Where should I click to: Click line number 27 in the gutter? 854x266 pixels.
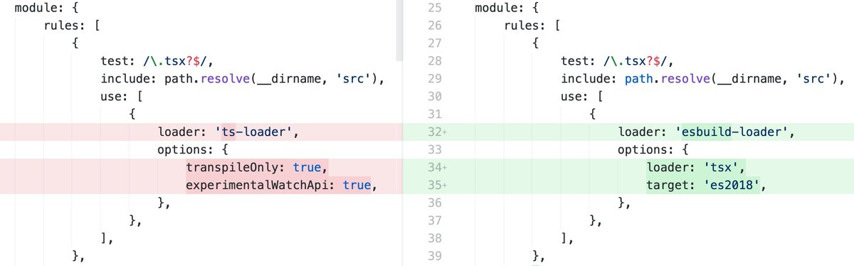point(436,43)
